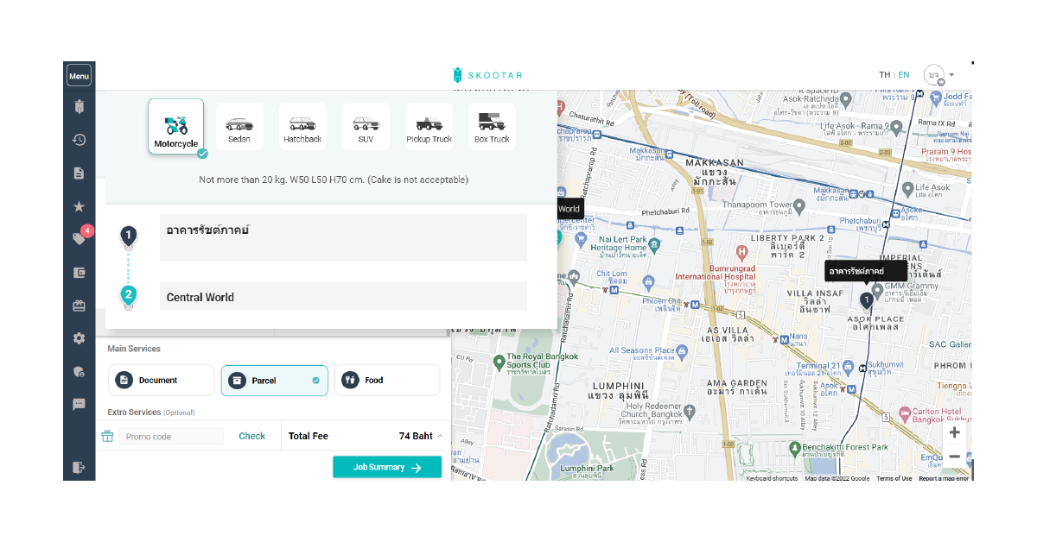Screen dimensions: 1037x542
Task: Click Report a map error link
Action: pyautogui.click(x=944, y=478)
